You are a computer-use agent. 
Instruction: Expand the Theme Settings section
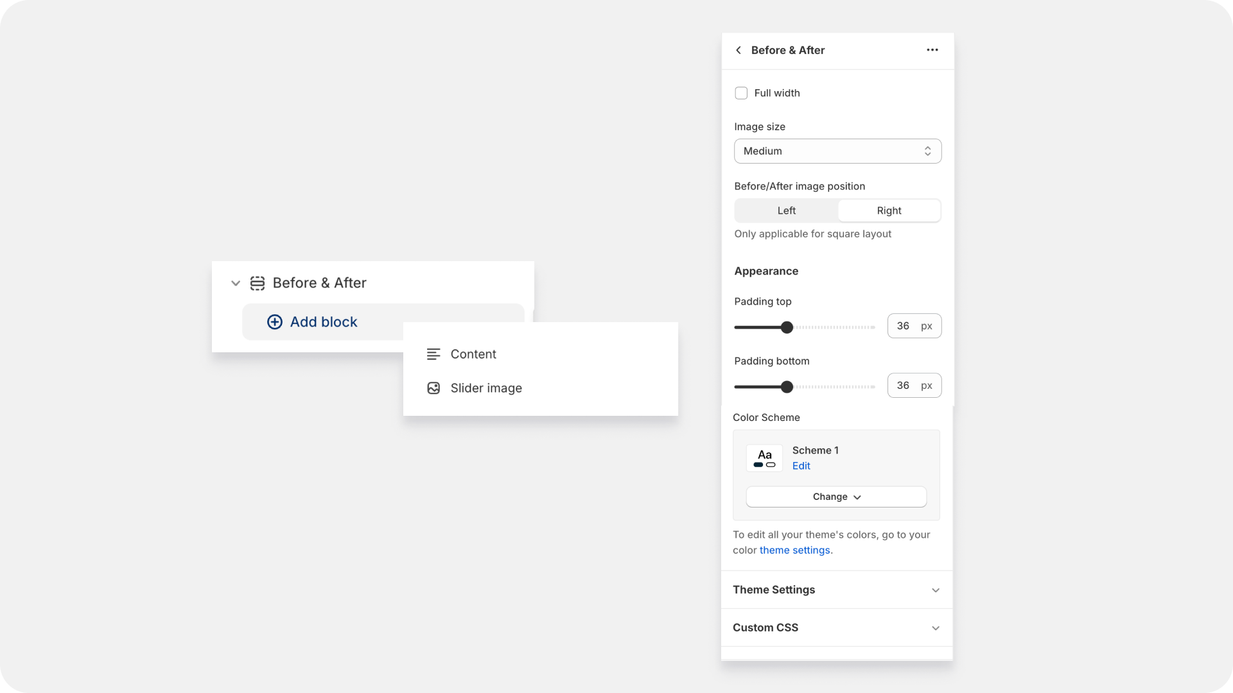pos(837,590)
